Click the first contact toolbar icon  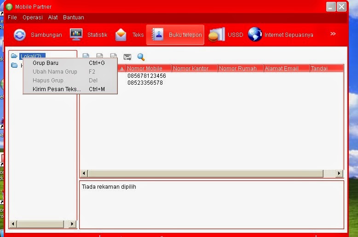point(86,56)
